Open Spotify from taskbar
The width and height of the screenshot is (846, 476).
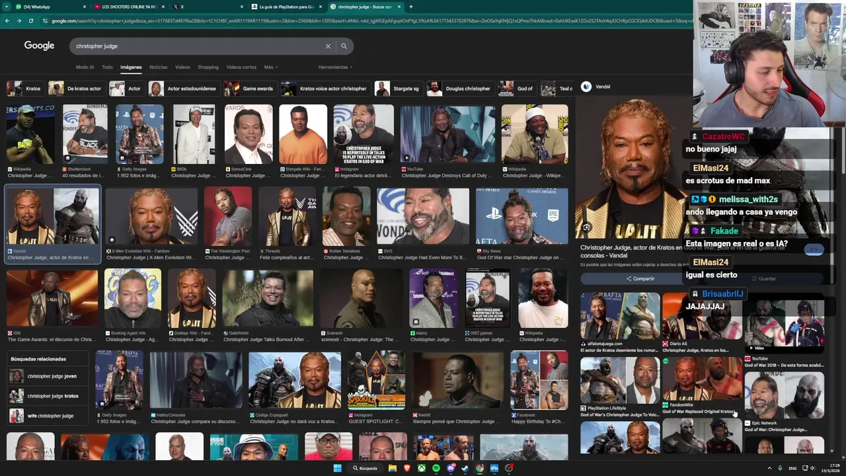(x=436, y=468)
